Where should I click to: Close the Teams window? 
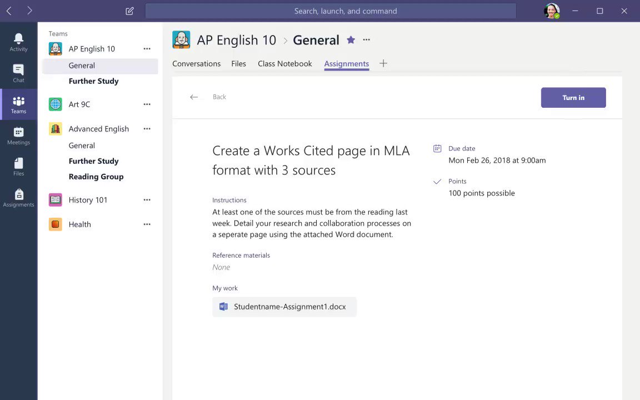point(624,11)
